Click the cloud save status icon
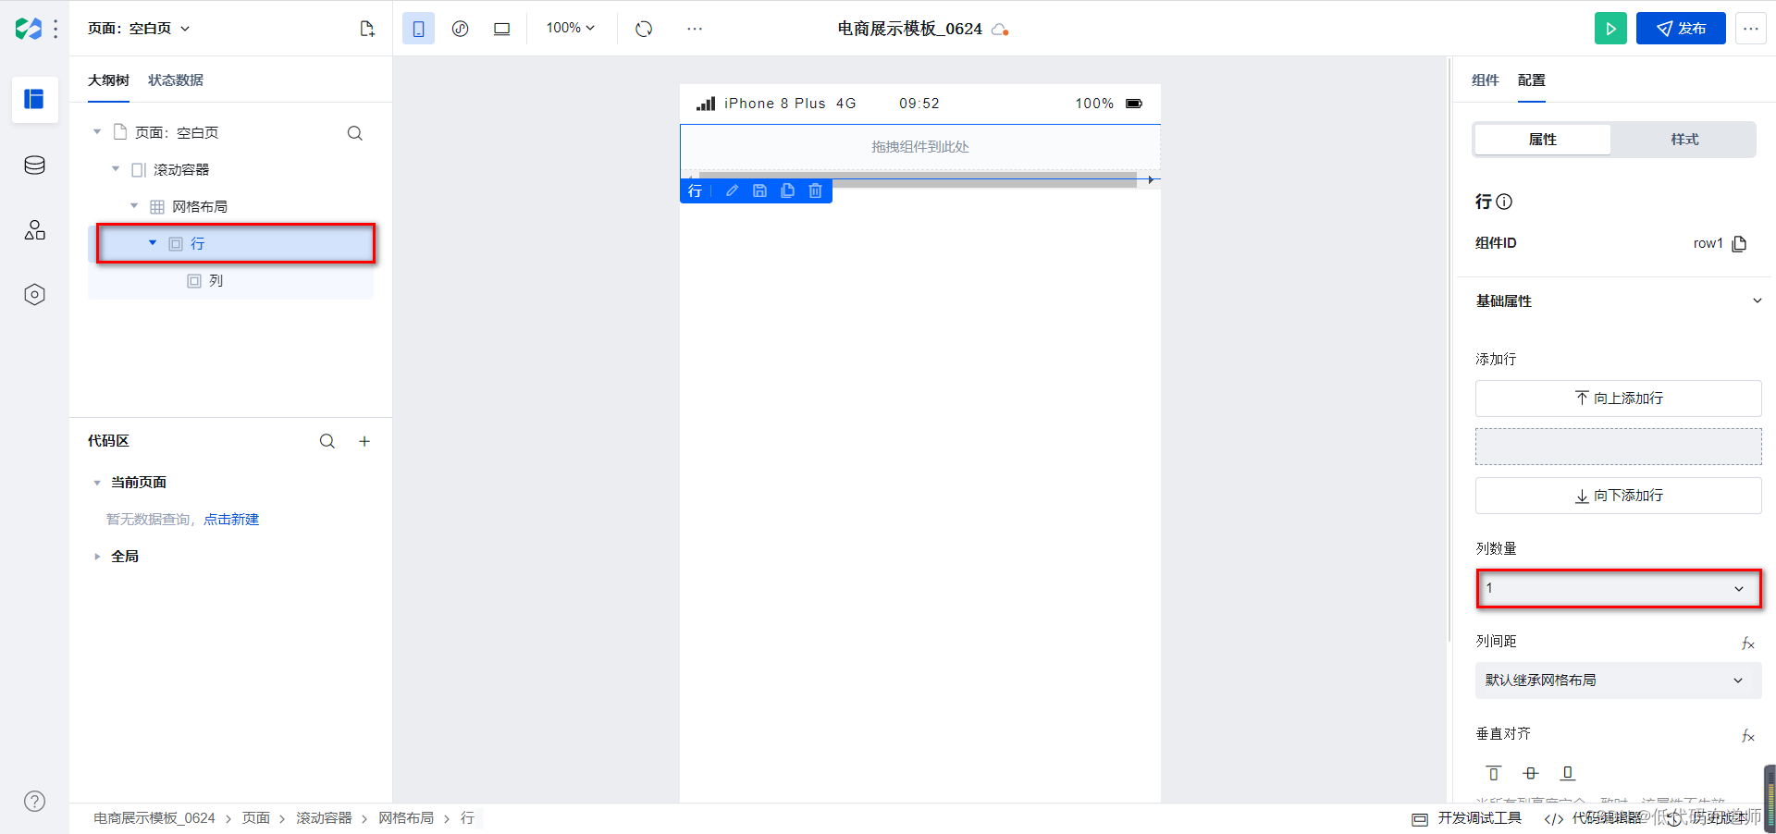 click(999, 30)
